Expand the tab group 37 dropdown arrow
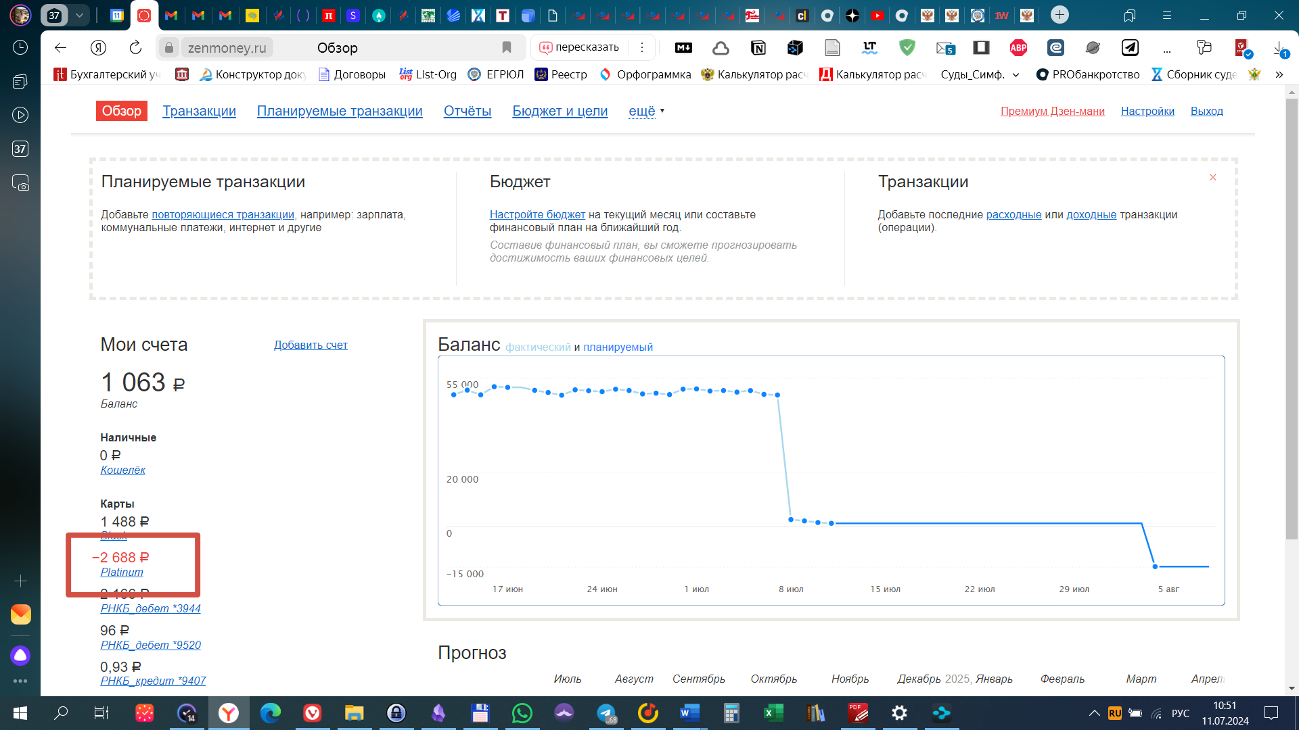This screenshot has height=730, width=1299. click(79, 15)
